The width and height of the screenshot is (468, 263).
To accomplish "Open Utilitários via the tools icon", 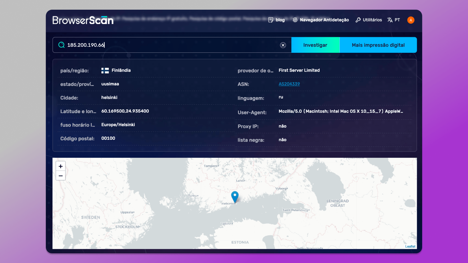I will point(358,20).
